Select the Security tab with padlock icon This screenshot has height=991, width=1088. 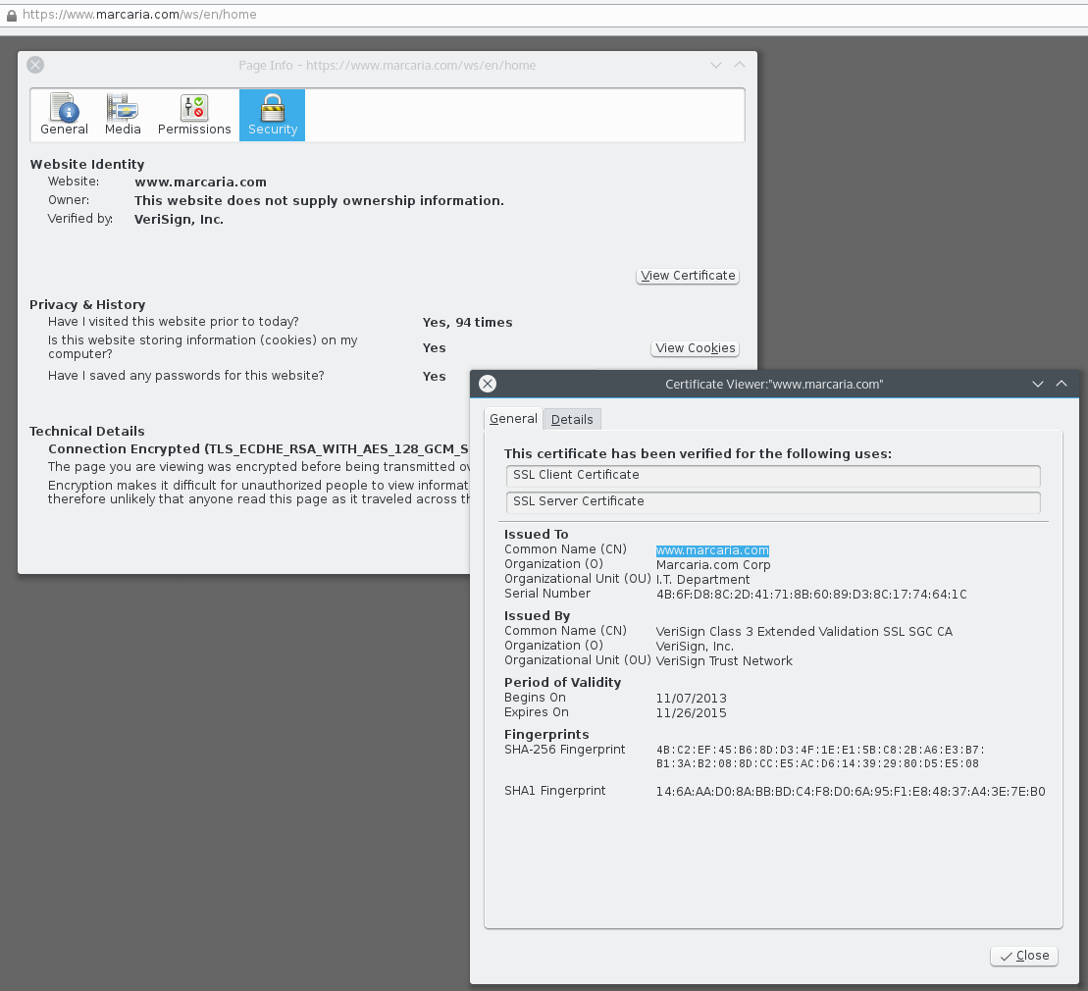[x=272, y=115]
